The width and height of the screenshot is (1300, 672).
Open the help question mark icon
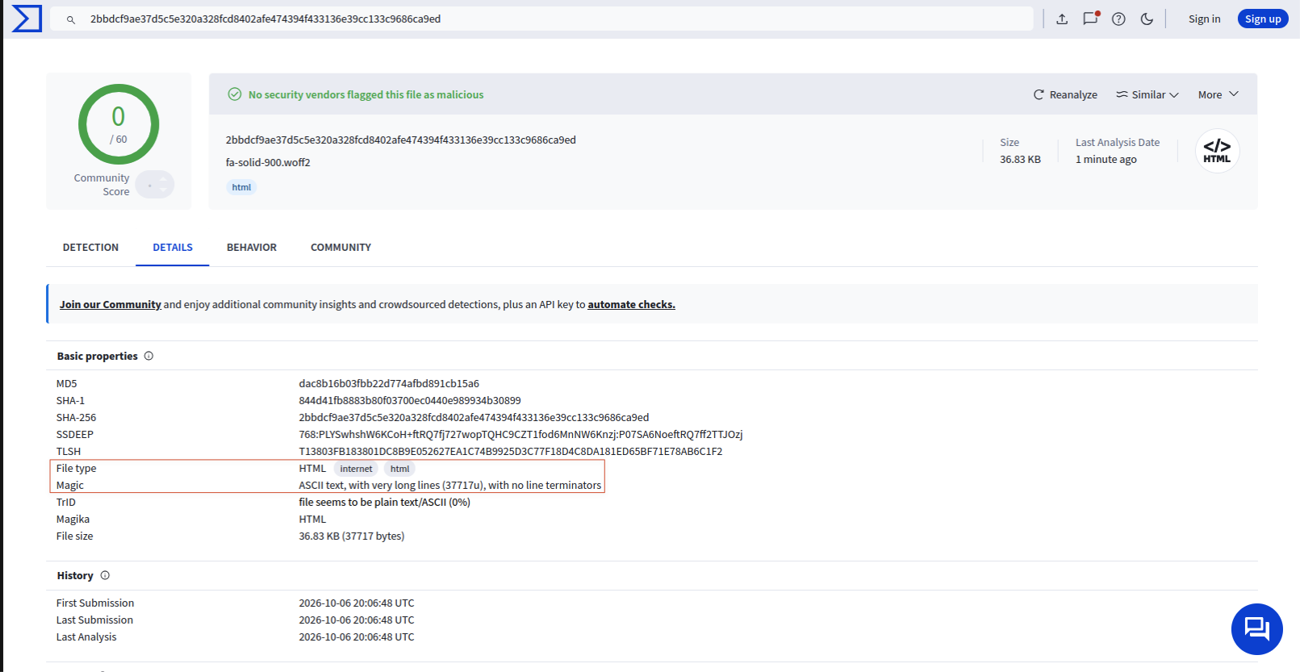(x=1118, y=19)
